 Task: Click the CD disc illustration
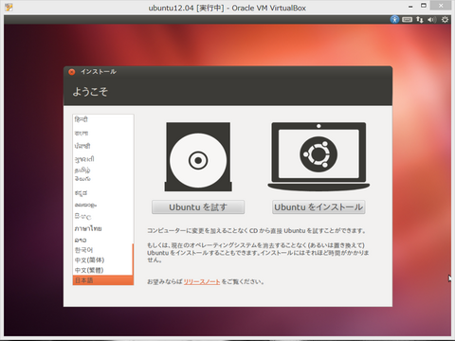198,157
